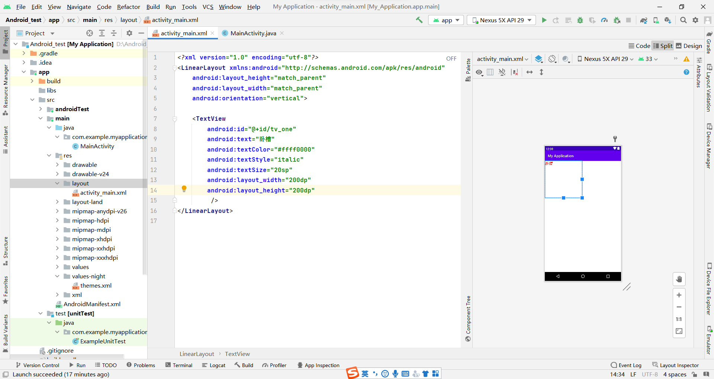Open Search Everywhere with the magnifier icon

coord(683,20)
